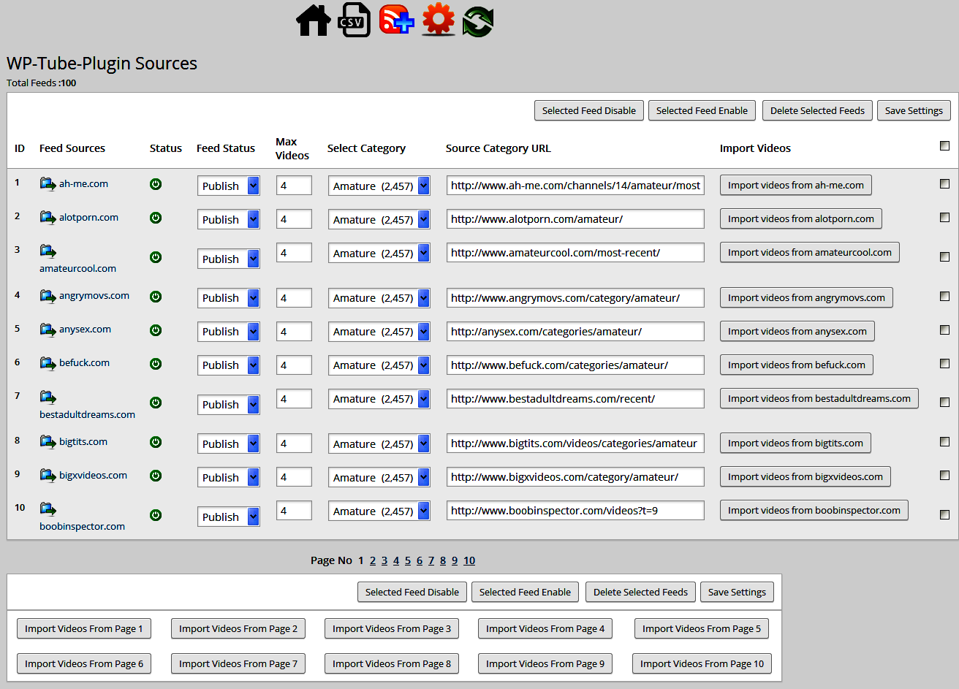Toggle green power status icon for amateurcool.com

(156, 257)
